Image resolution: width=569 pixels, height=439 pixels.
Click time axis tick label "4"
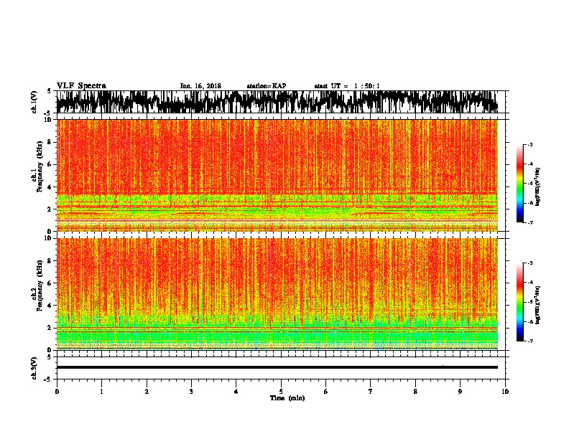point(236,392)
